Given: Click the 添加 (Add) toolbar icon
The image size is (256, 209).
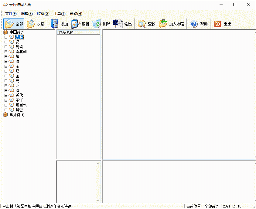Looking at the screenshot, I should click(x=55, y=24).
